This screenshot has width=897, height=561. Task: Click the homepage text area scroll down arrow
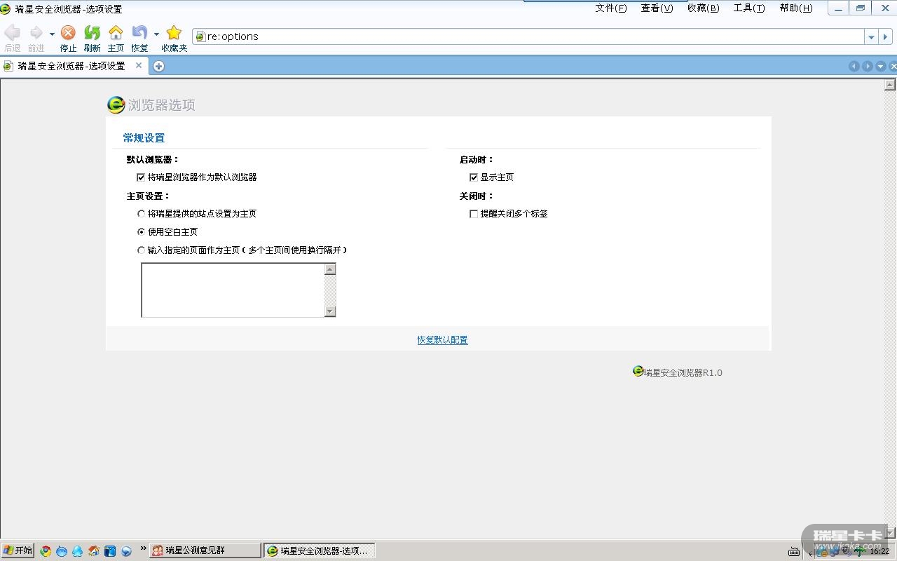coord(330,311)
